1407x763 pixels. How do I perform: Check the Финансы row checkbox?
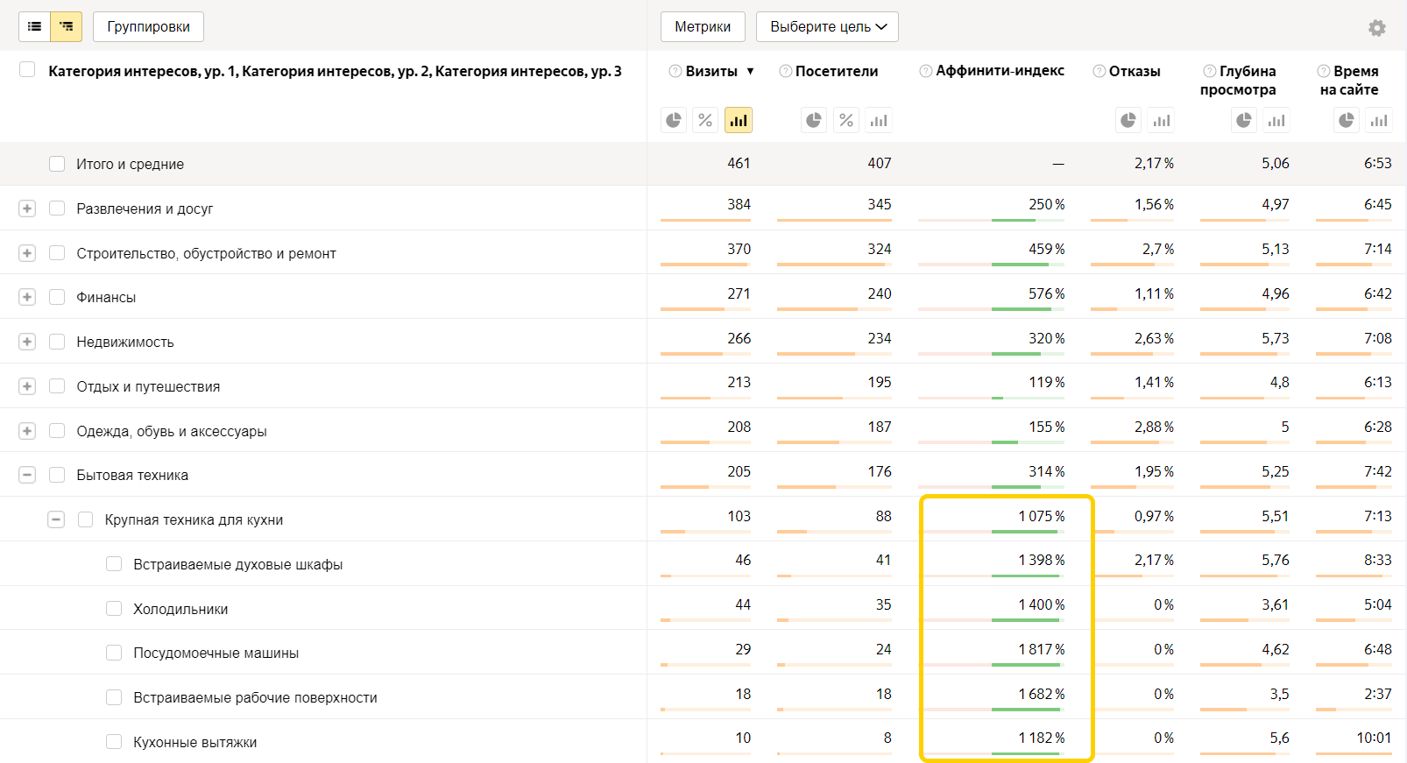(x=58, y=297)
